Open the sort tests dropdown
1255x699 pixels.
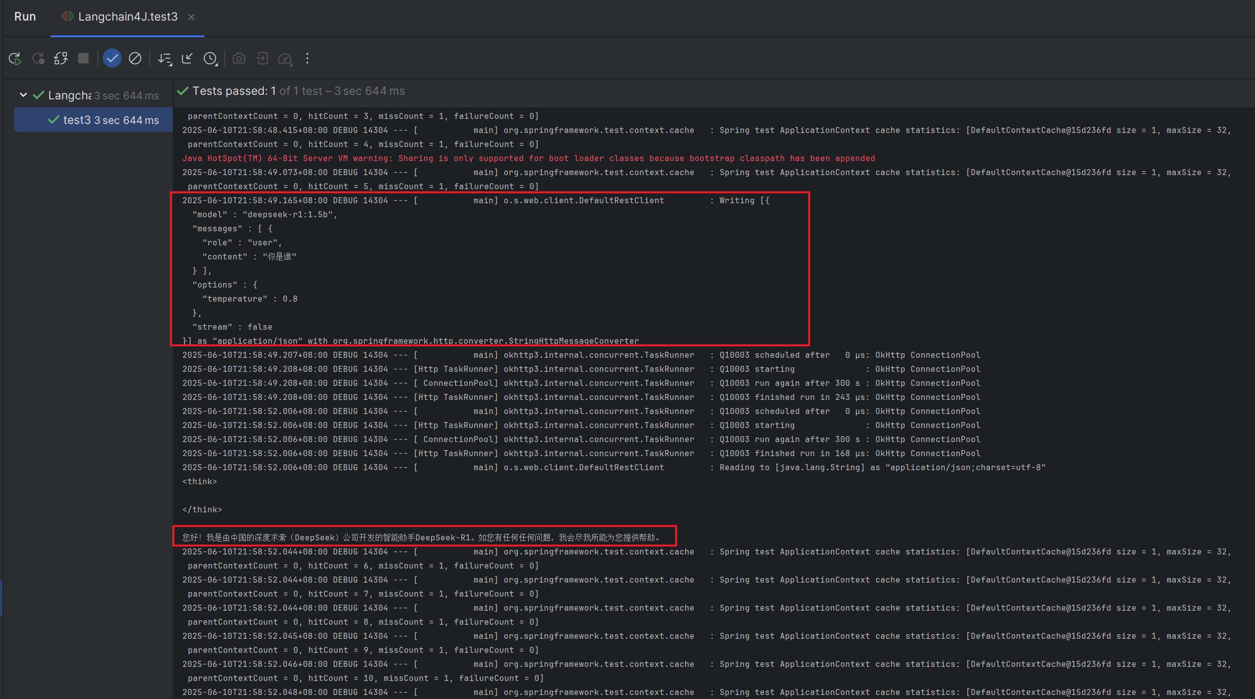165,59
